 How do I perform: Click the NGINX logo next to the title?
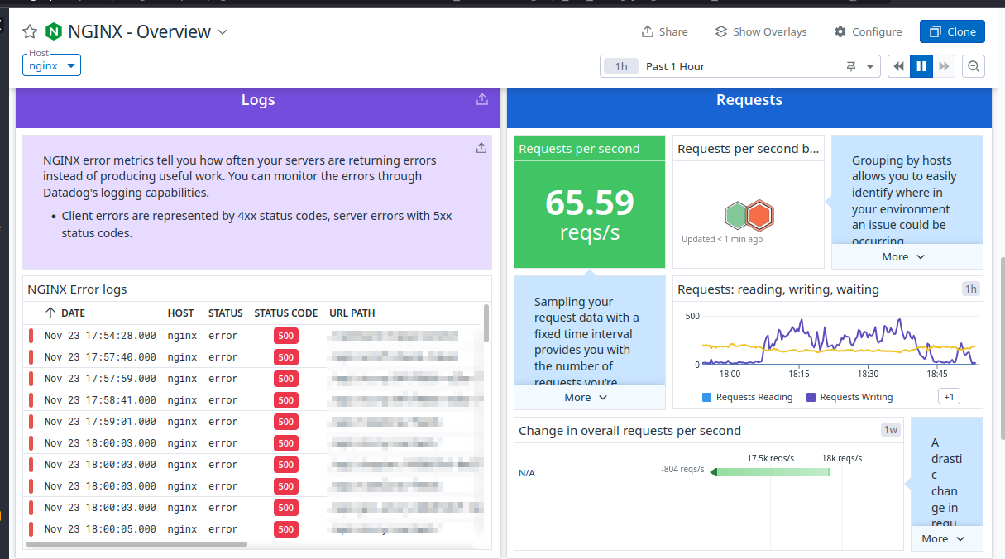tap(54, 31)
